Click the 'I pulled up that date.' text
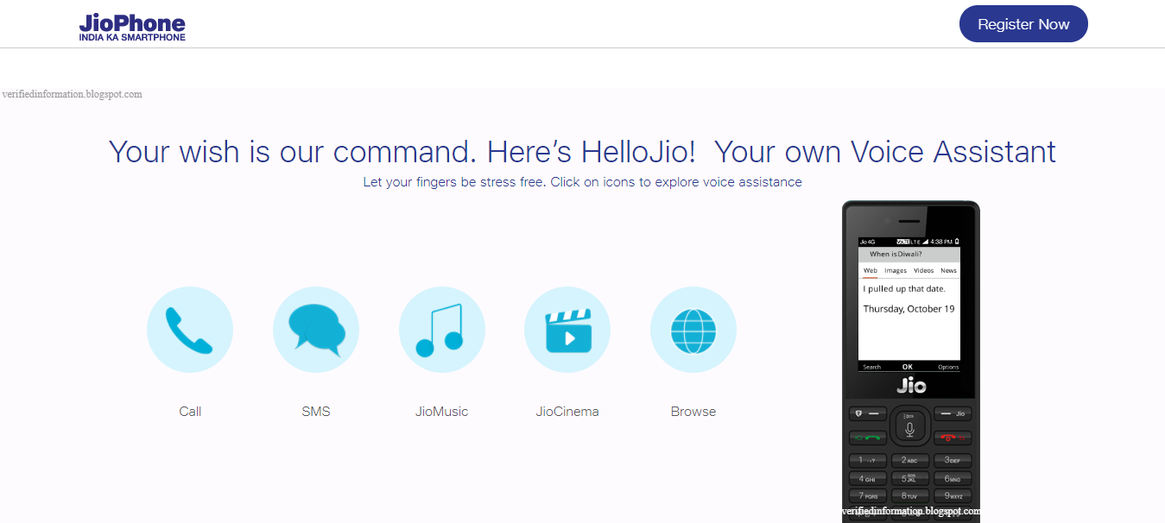The height and width of the screenshot is (523, 1165). (904, 289)
